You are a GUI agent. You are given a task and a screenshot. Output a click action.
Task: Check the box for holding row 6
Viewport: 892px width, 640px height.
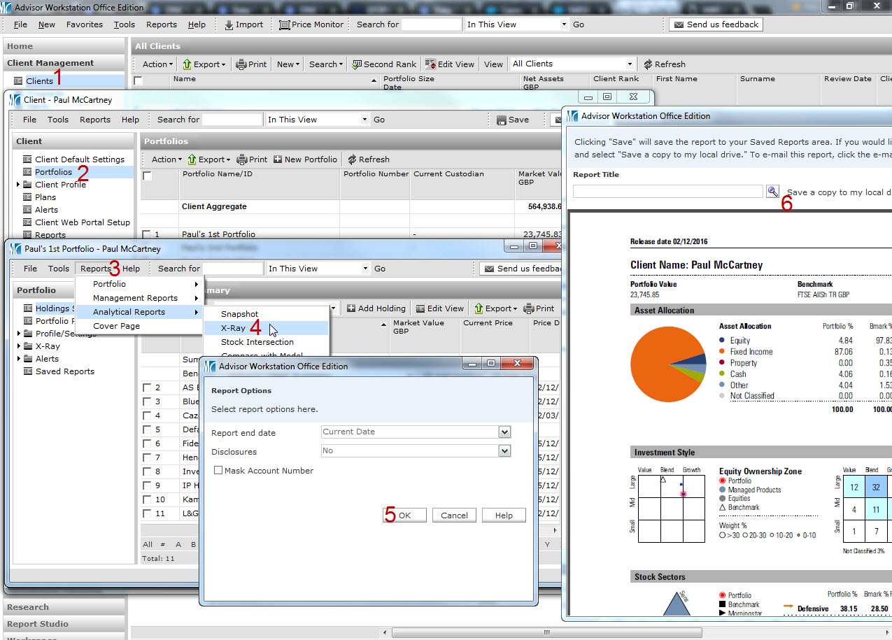click(146, 443)
